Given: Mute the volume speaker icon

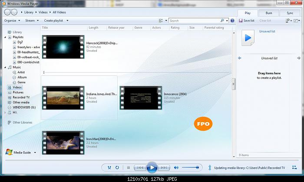Looking at the screenshot, I should pos(176,168).
